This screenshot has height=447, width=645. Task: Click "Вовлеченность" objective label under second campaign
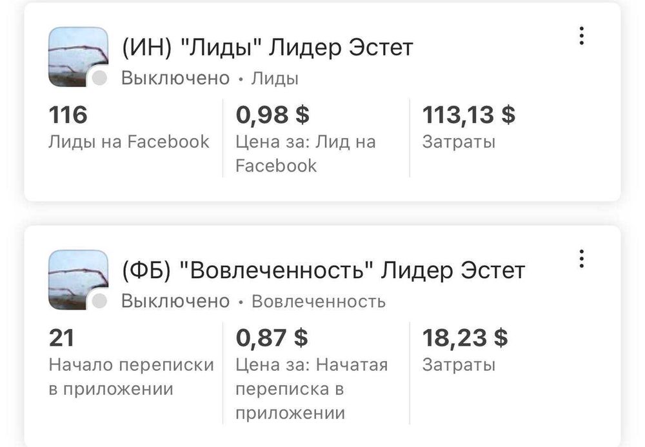point(318,301)
